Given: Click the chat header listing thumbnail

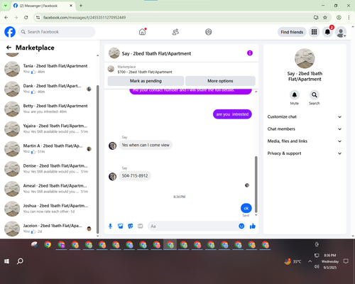Looking at the screenshot, I should (114, 53).
